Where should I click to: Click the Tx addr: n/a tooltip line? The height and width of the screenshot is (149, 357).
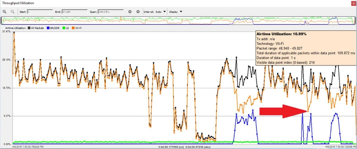[x=266, y=39]
